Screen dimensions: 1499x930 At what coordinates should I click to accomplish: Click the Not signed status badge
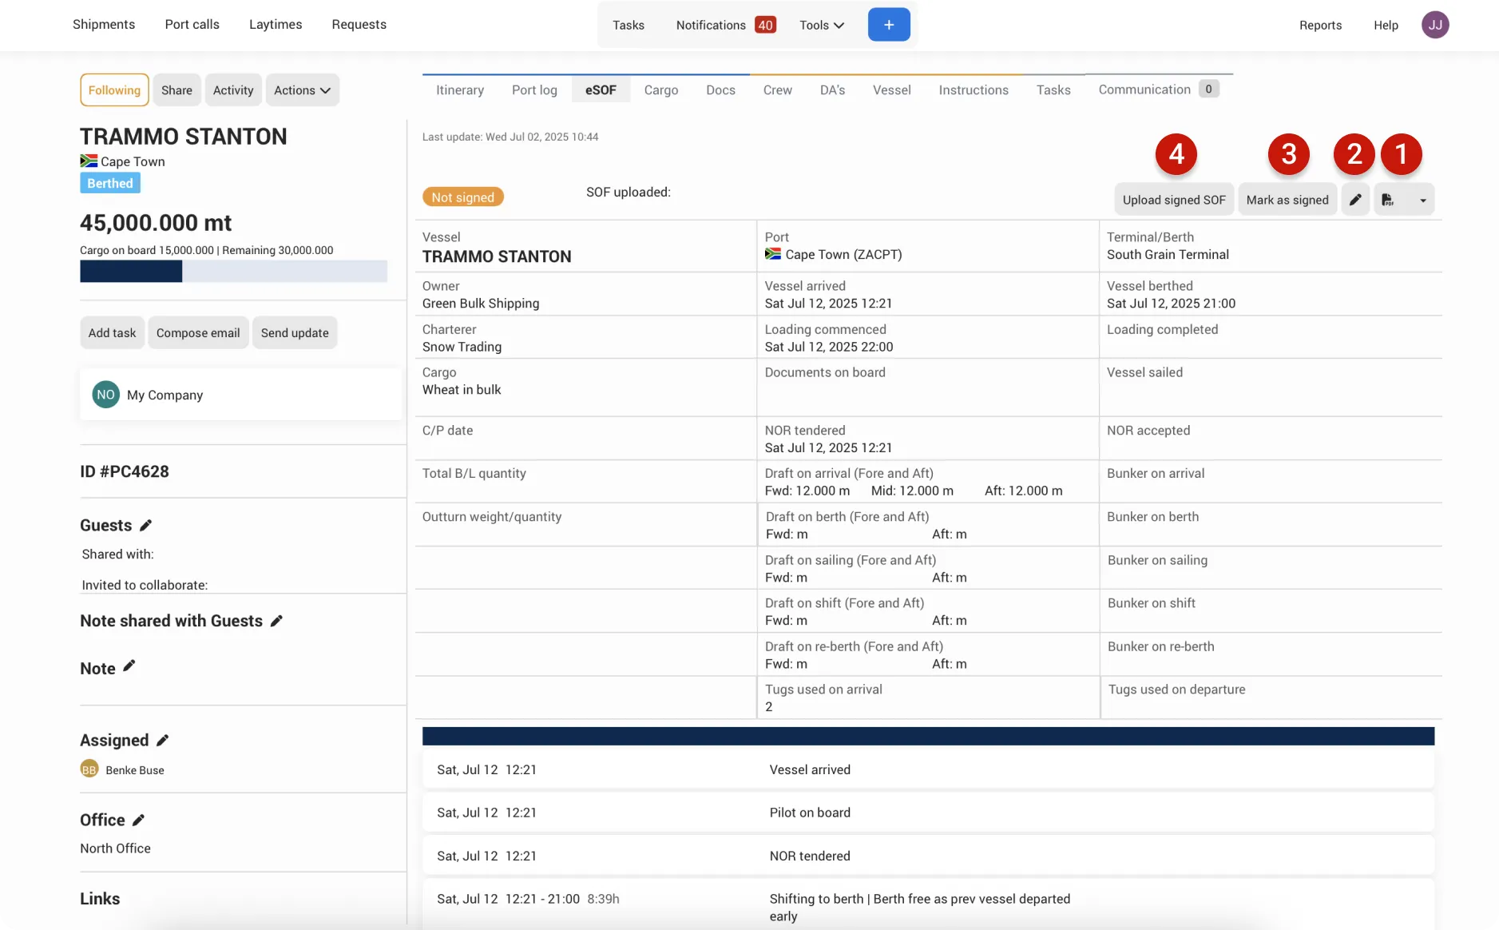pyautogui.click(x=463, y=197)
